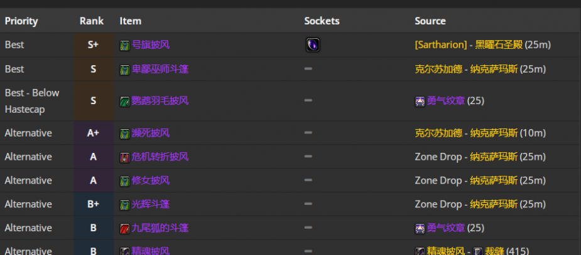The height and width of the screenshot is (255, 581).
Task: Open the 卑鄙巫师斗篷 item link
Action: pyautogui.click(x=160, y=69)
